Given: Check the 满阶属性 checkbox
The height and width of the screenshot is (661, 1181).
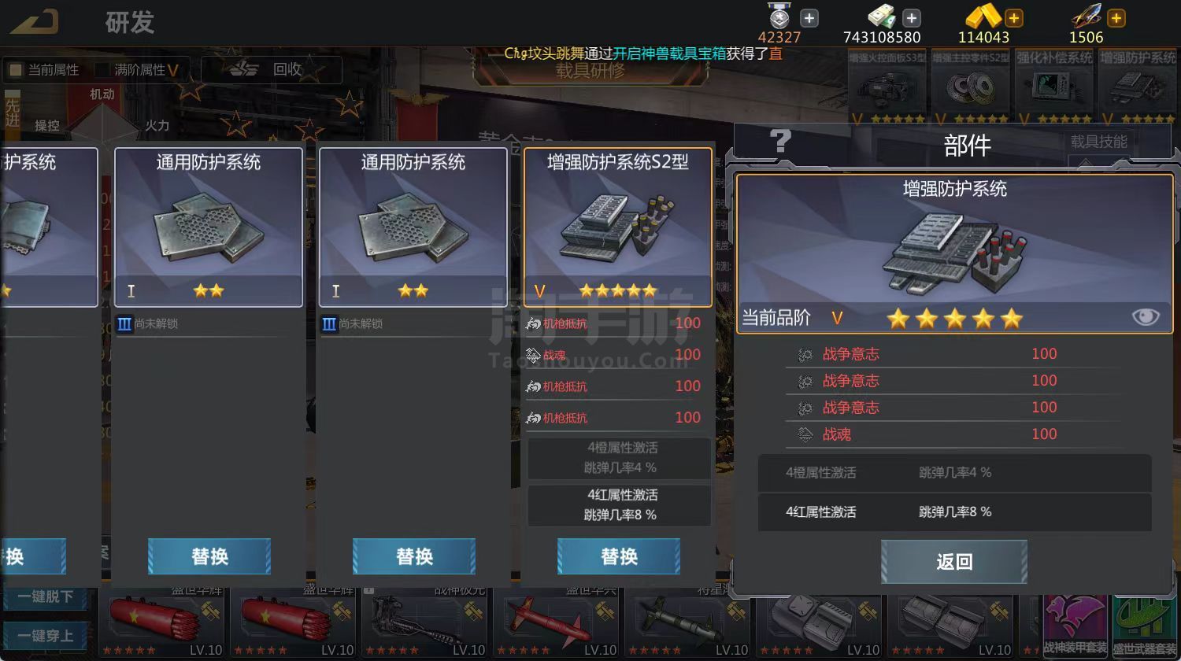Looking at the screenshot, I should [102, 70].
